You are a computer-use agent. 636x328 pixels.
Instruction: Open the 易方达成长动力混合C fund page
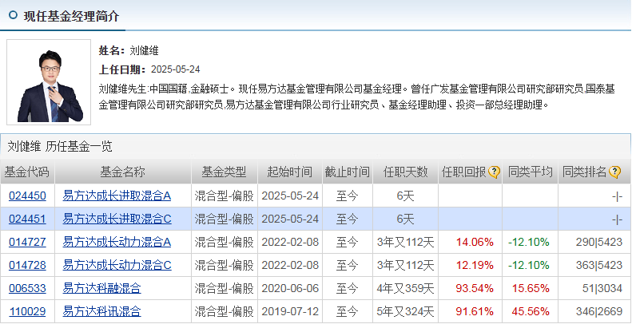[x=117, y=265]
